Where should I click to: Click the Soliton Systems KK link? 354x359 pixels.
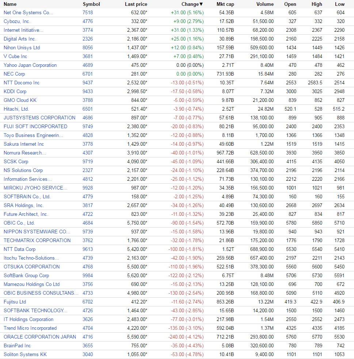25,354
